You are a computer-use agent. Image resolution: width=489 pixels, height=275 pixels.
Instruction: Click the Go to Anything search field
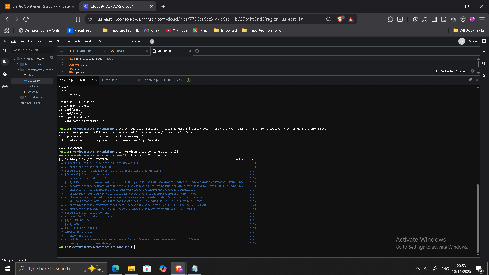click(x=33, y=50)
